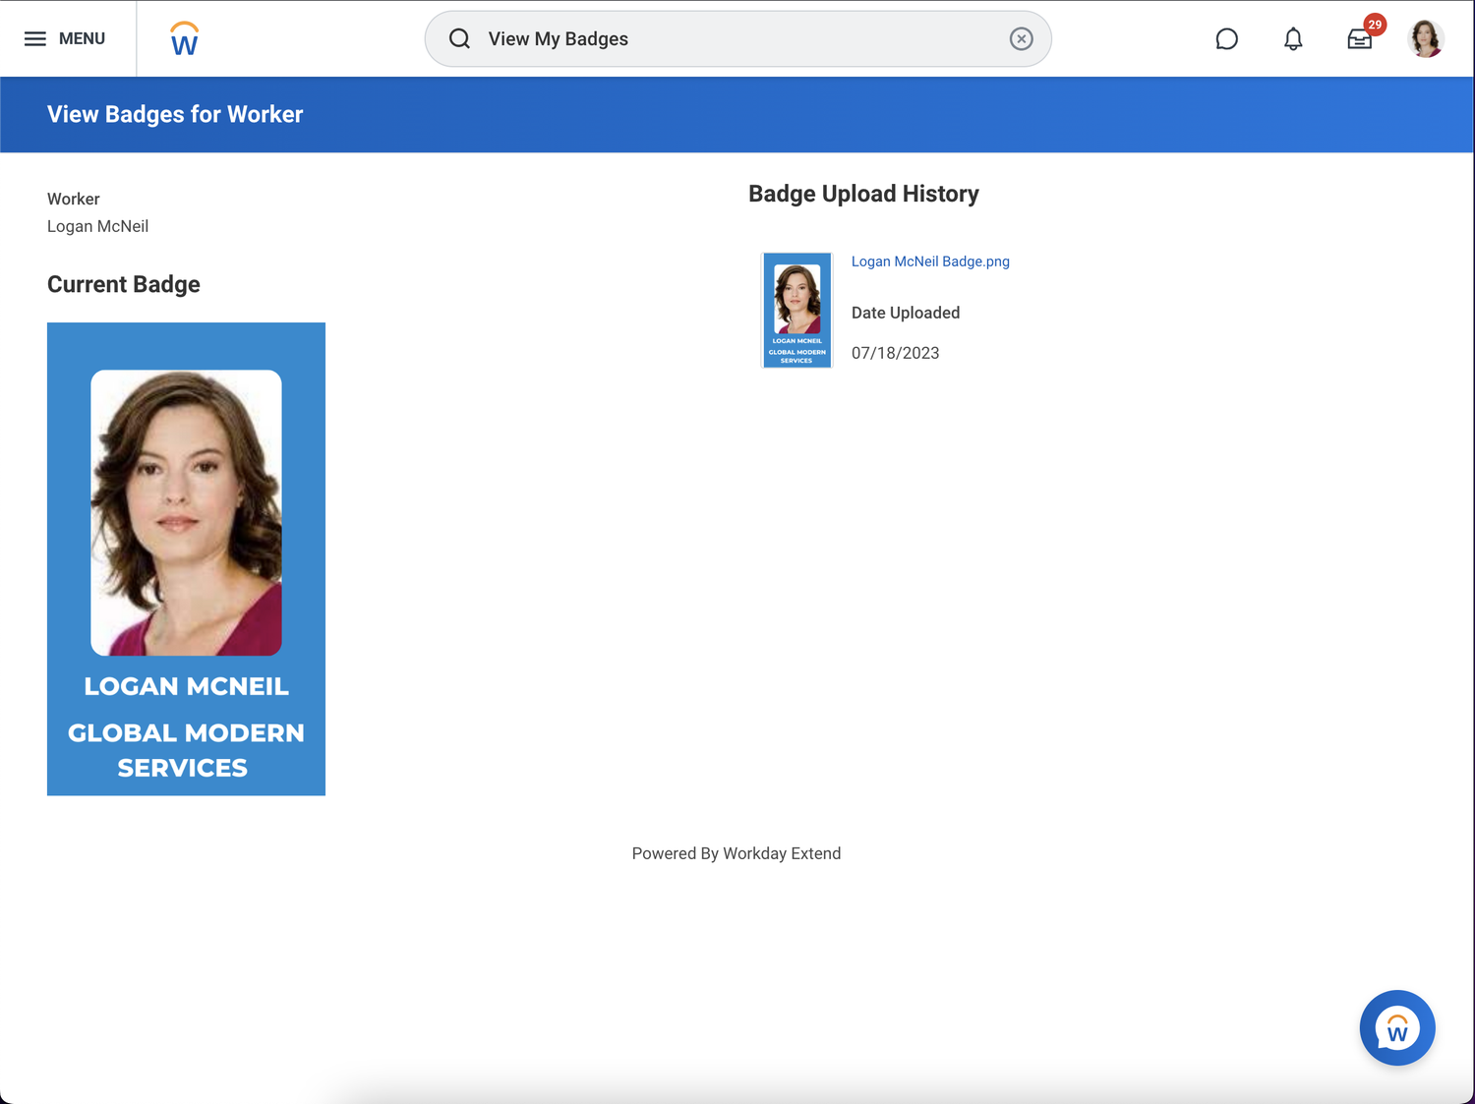Open the Logan McNeil Badge.png link
This screenshot has height=1104, width=1475.
(x=929, y=261)
